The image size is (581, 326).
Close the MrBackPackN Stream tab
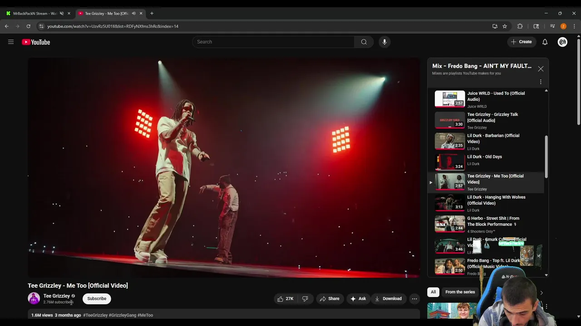coord(69,14)
